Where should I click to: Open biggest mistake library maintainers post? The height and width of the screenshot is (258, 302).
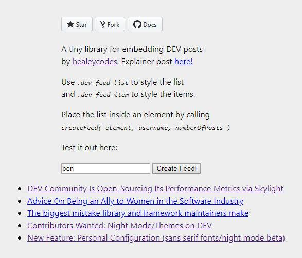tap(138, 213)
